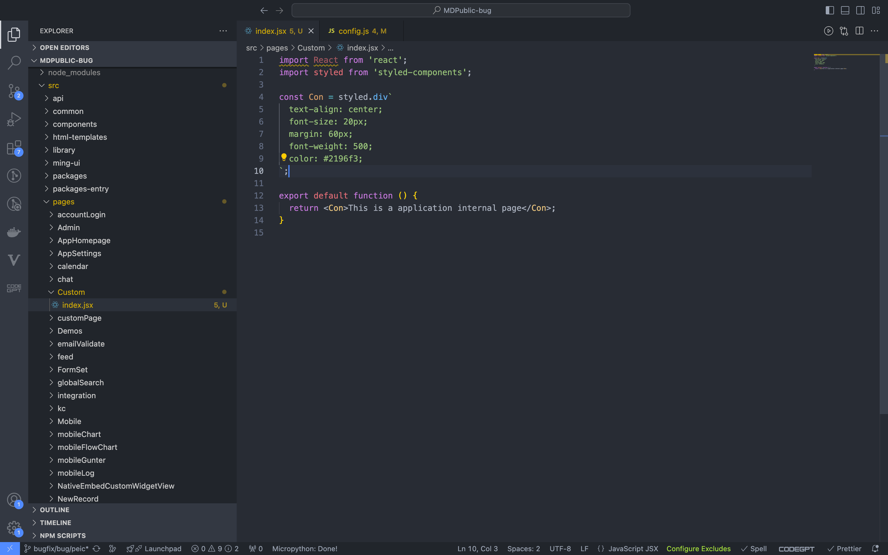Toggle the primary side bar visibility
The height and width of the screenshot is (555, 888).
[x=829, y=10]
